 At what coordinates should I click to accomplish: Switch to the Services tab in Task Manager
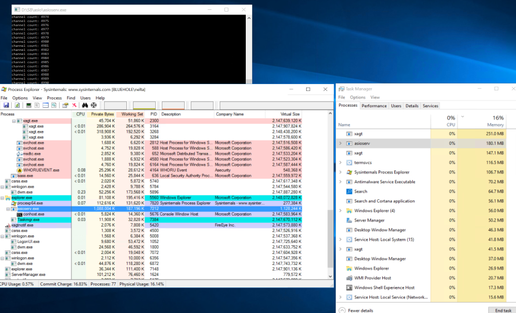tap(430, 105)
